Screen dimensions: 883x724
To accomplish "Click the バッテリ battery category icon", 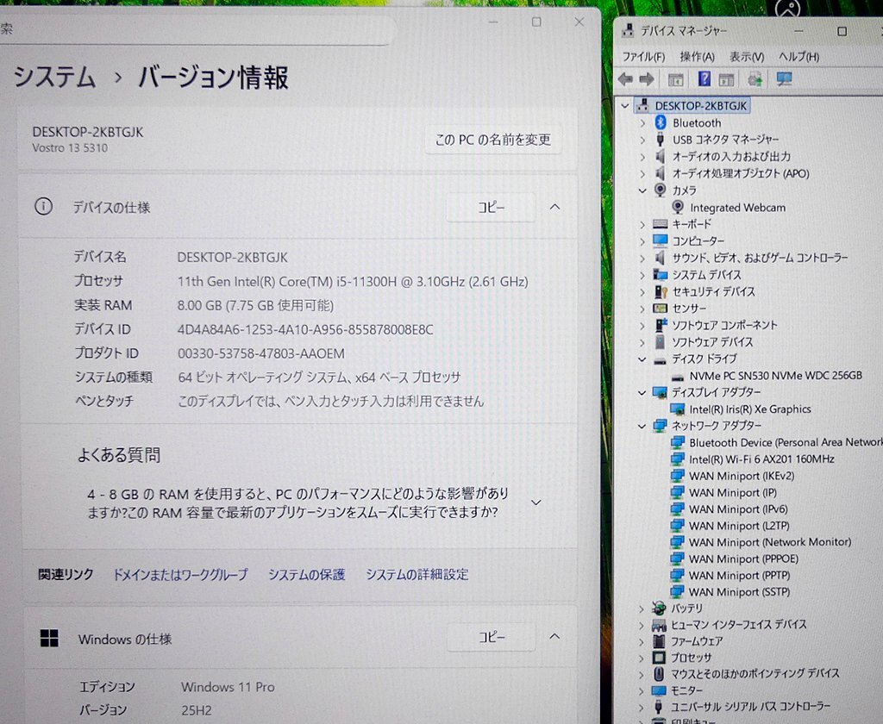I will (659, 608).
